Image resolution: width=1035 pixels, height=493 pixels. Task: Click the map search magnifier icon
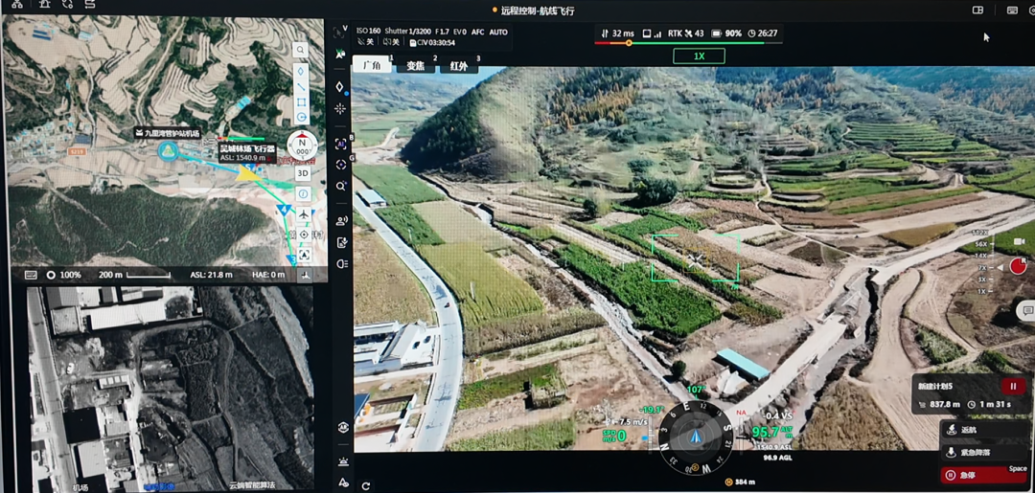[301, 50]
